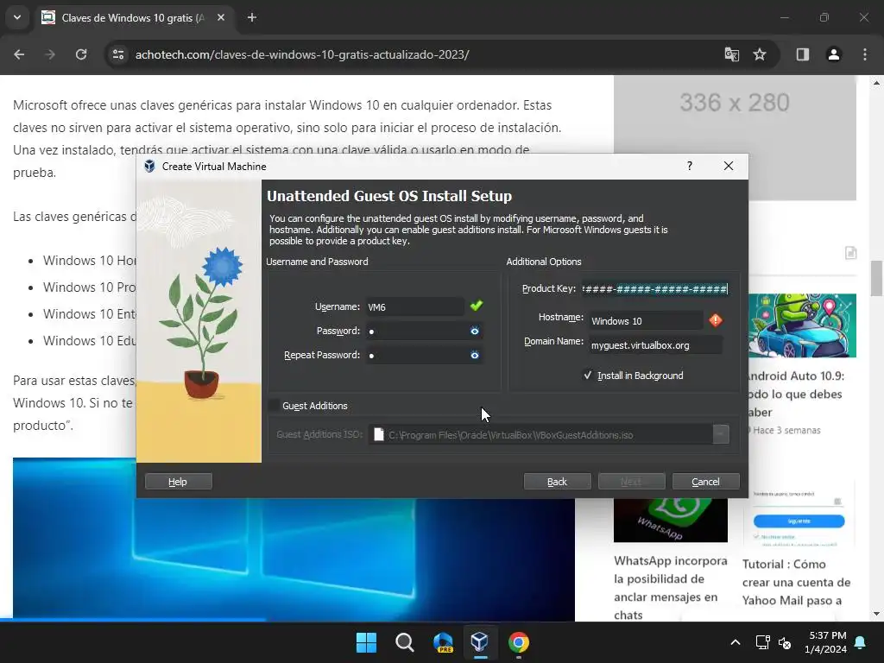Cancel the virtual machine creation
This screenshot has width=884, height=663.
coord(705,482)
